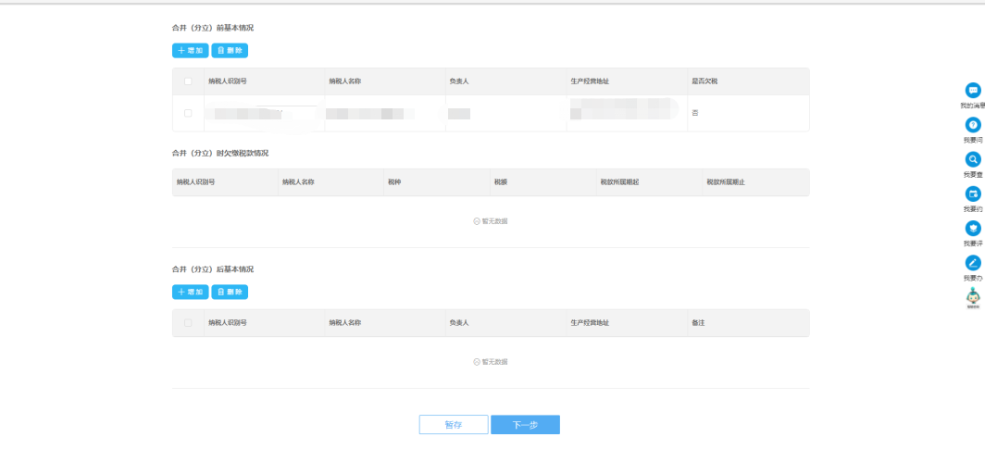The height and width of the screenshot is (449, 985).
Task: Click 删除 in the 合并(分立)后基本情况 section
Action: [230, 293]
